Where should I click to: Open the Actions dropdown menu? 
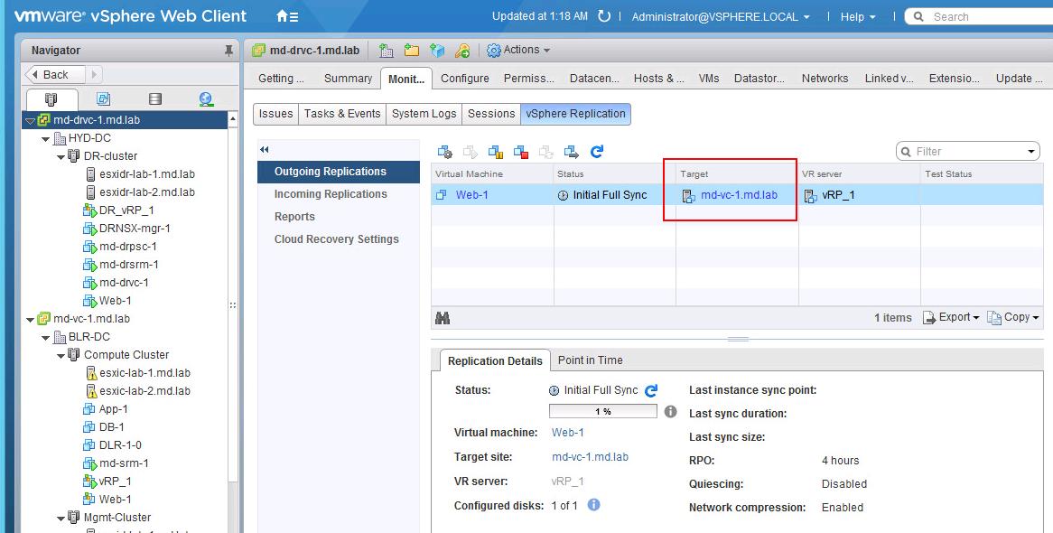coord(517,50)
